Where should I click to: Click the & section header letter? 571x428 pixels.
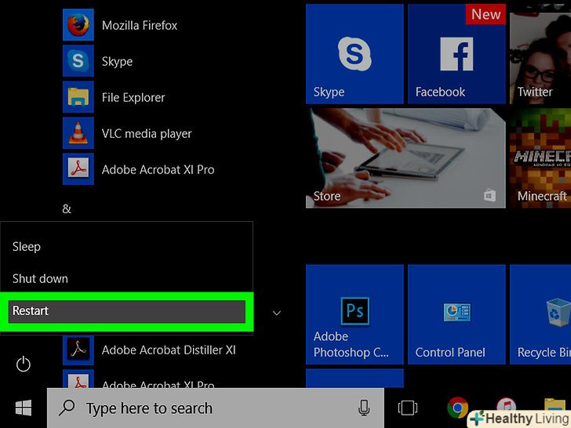pos(67,209)
